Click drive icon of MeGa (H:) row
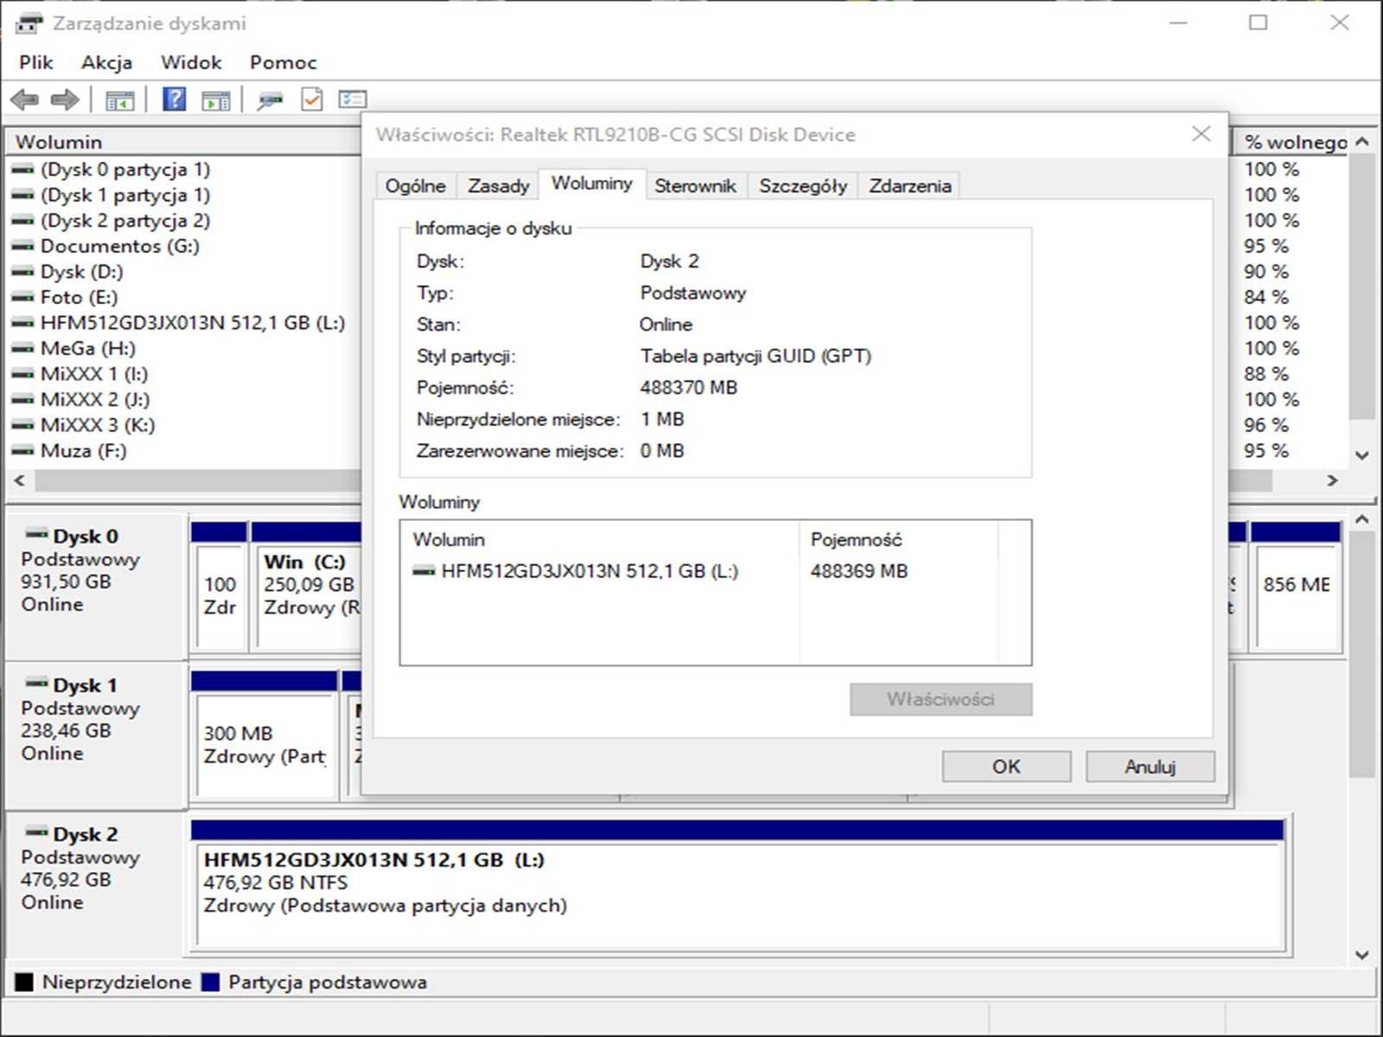 (x=23, y=349)
